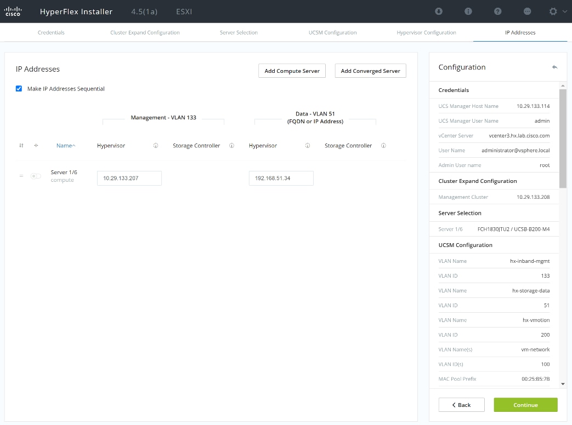Click Add Converged Server button

coord(370,71)
